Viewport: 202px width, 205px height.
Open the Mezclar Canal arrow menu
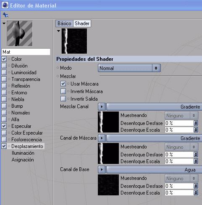(x=102, y=106)
